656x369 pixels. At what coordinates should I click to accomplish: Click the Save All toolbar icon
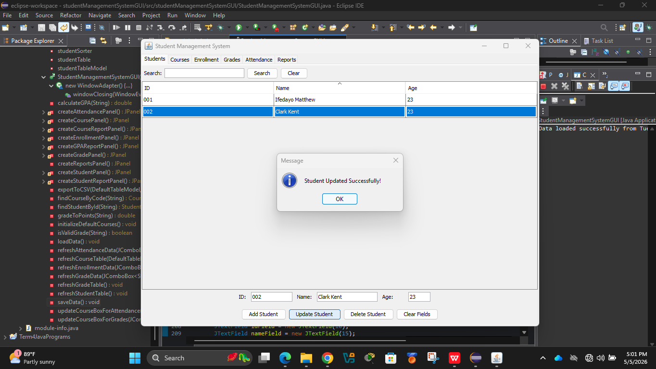(52, 27)
